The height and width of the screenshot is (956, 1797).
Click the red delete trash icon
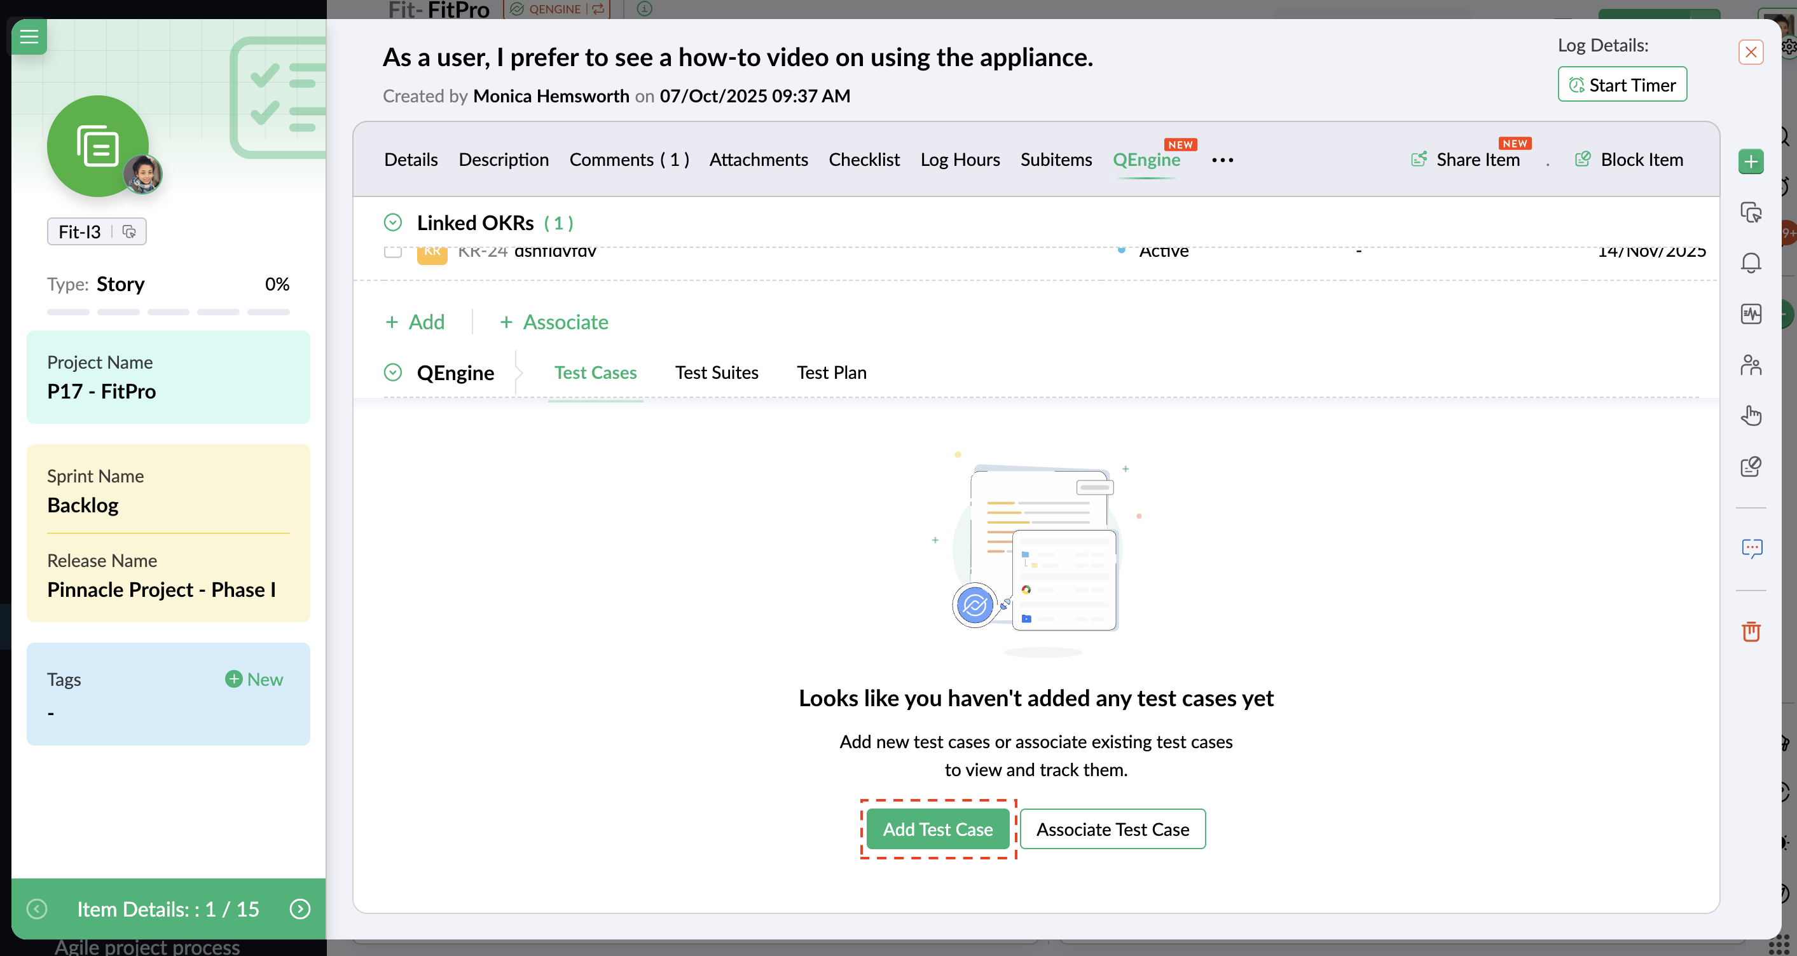coord(1750,631)
